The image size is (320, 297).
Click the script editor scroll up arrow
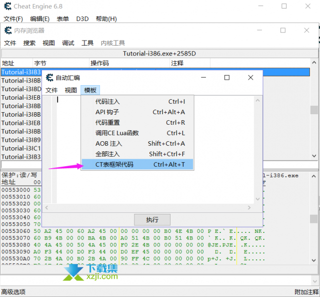(258, 100)
